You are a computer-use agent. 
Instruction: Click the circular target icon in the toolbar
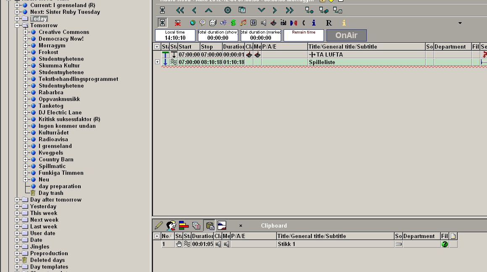pyautogui.click(x=228, y=10)
